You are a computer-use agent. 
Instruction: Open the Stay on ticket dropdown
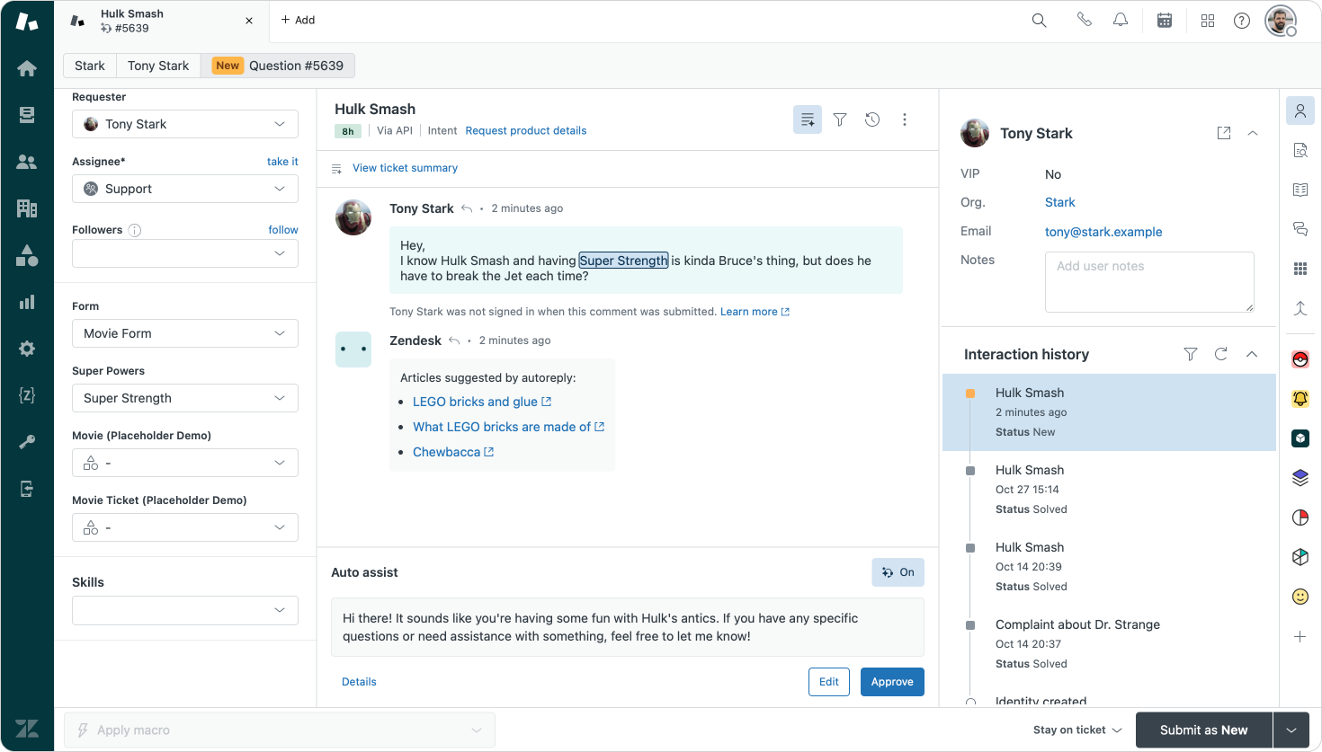pyautogui.click(x=1077, y=730)
